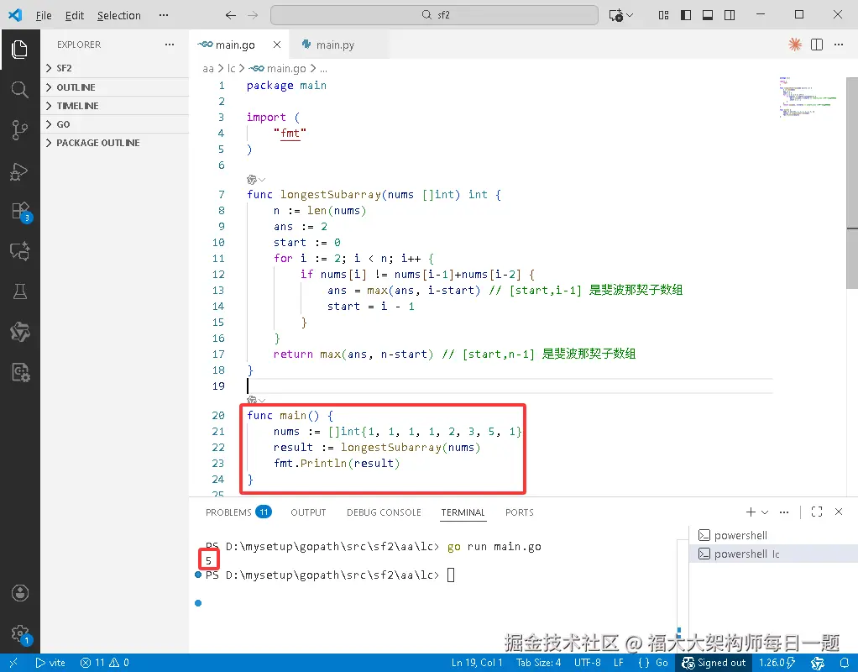This screenshot has height=672, width=858.
Task: Open the chat dropdown arrow in title bar
Action: [x=630, y=15]
